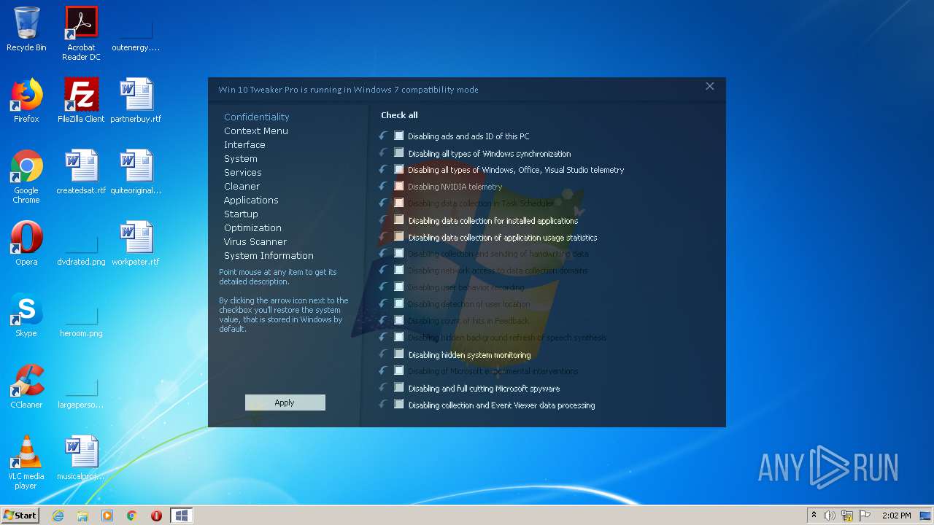Screen dimensions: 934x525
Task: Click Opera icon in the taskbar
Action: (156, 516)
